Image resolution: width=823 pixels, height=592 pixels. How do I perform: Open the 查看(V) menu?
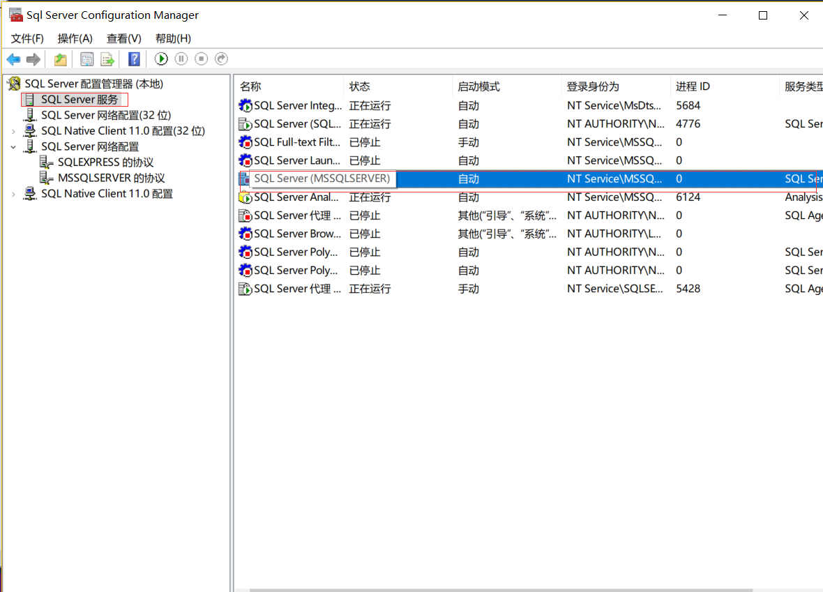(123, 38)
